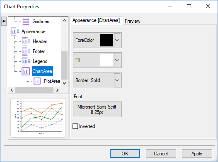The image size is (218, 162).
Task: Select the Footer chart icon
Action: coord(26,51)
